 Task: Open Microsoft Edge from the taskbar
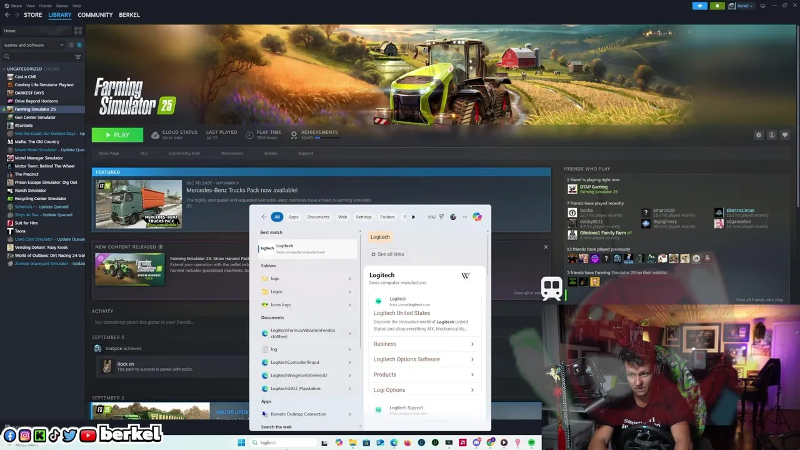[x=394, y=442]
